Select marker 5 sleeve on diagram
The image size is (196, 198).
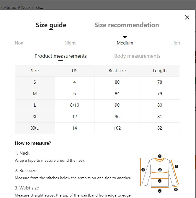pyautogui.click(x=177, y=166)
